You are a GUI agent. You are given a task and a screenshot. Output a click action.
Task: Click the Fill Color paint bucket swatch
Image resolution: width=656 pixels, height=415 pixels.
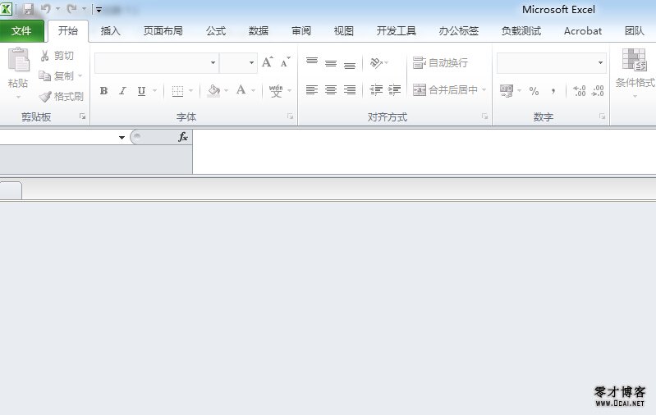[213, 90]
